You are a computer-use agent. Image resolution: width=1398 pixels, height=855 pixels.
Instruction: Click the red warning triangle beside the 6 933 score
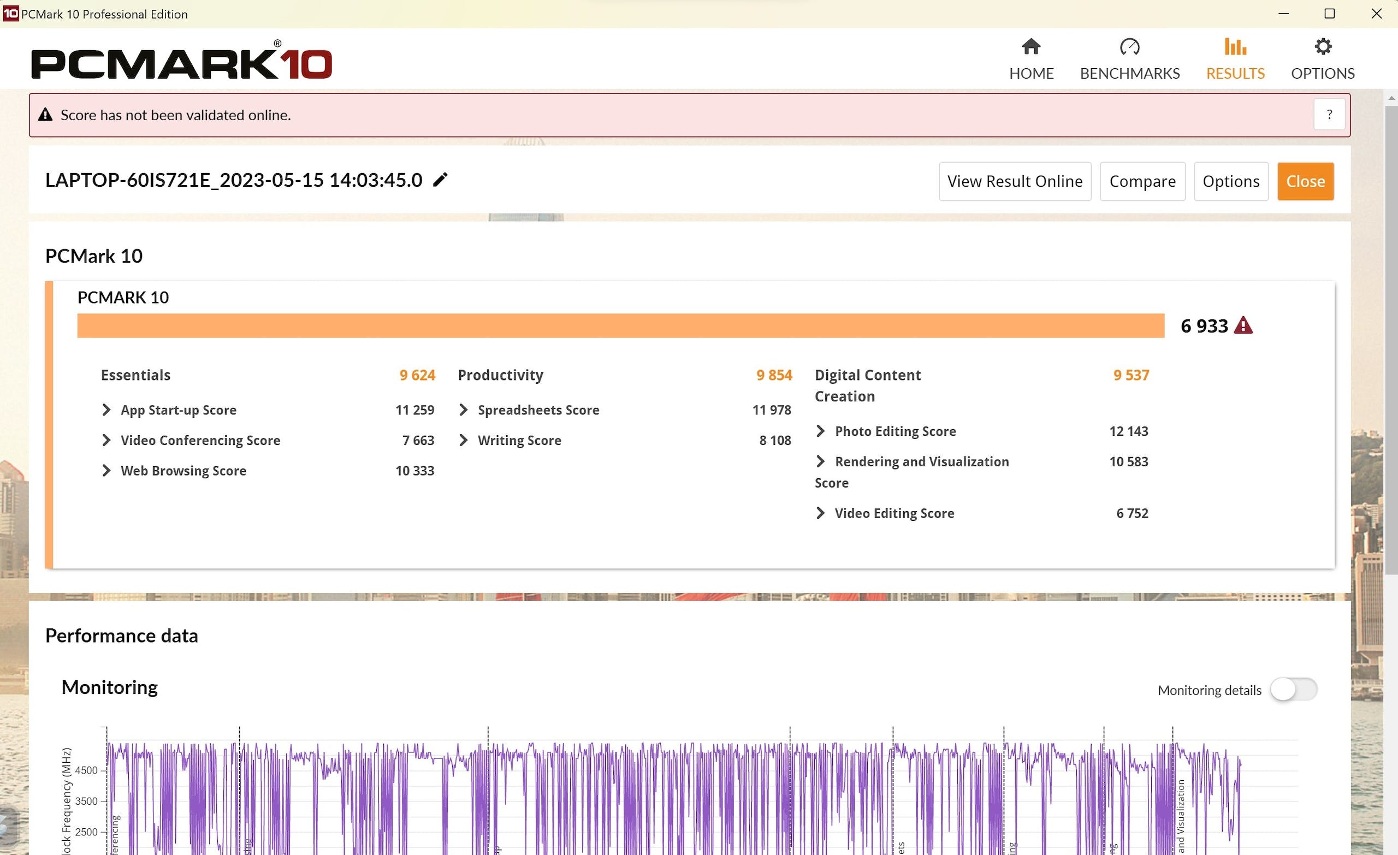1243,325
